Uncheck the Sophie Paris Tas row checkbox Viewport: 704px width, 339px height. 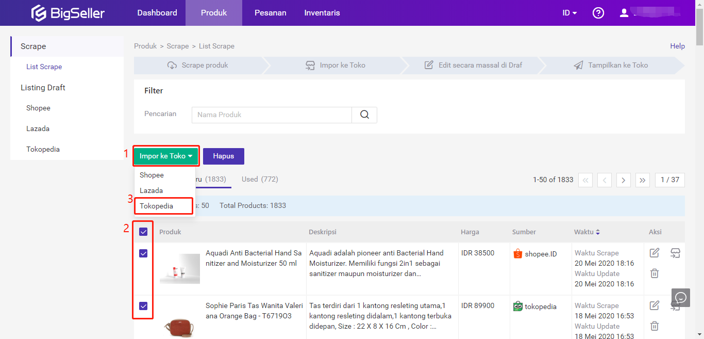(x=143, y=306)
